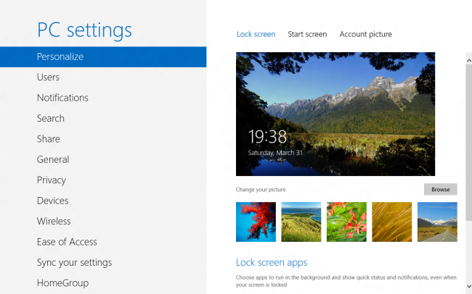
Task: Switch to the Lock screen tab
Action: click(x=256, y=34)
